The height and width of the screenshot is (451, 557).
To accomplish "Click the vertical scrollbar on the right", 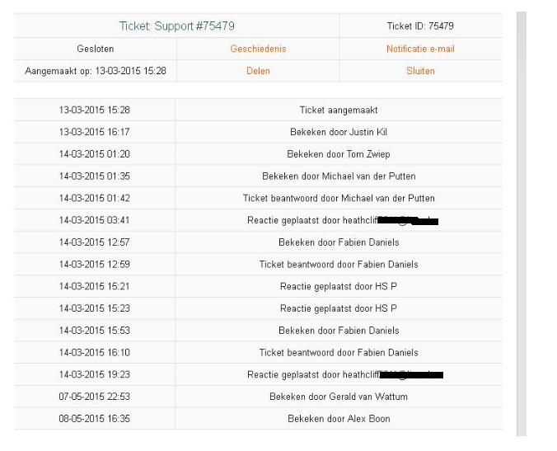I will [x=521, y=223].
